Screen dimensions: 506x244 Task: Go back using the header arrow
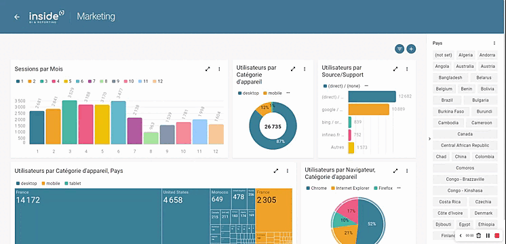click(x=17, y=17)
